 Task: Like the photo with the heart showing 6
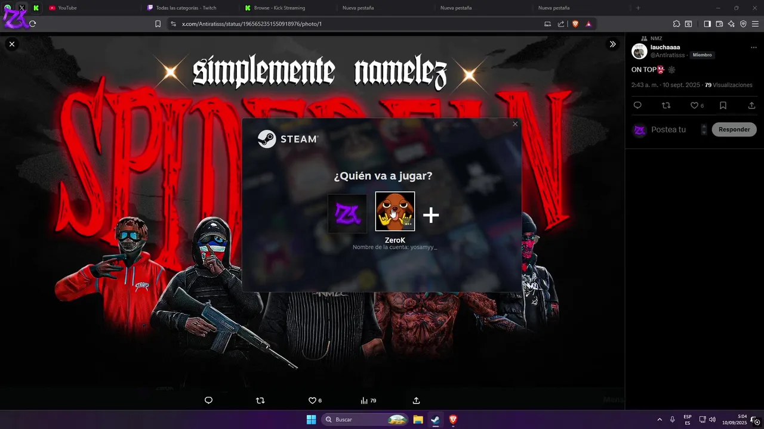pyautogui.click(x=315, y=400)
